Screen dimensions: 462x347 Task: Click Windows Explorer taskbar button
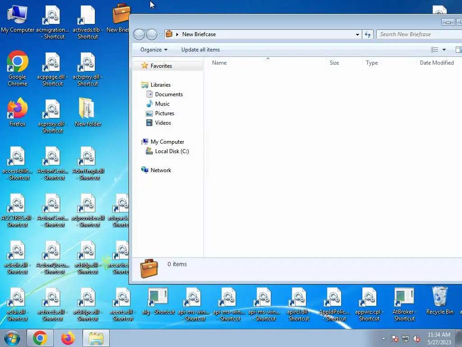tap(96, 338)
